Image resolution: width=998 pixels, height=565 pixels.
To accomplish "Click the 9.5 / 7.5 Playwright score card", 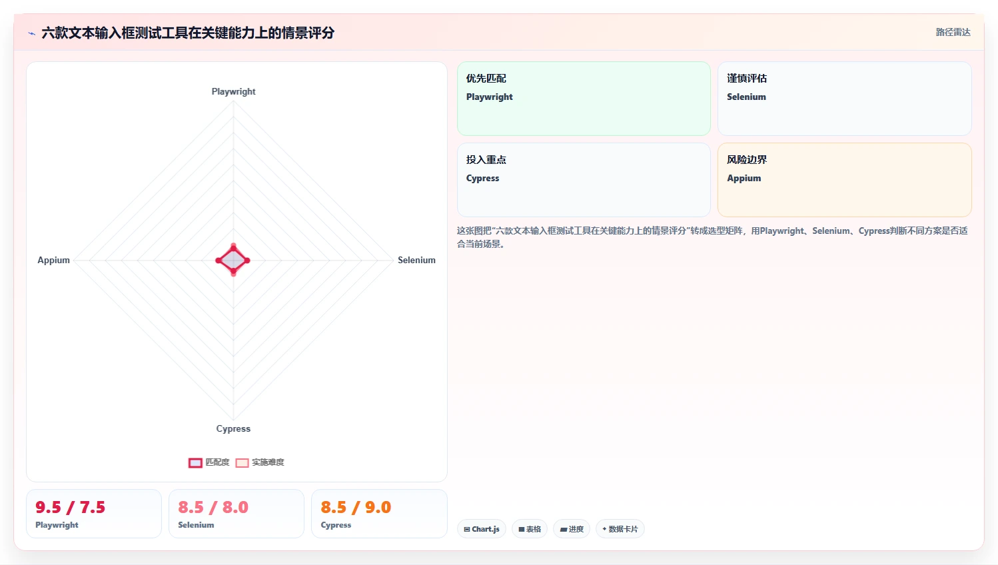I will [x=94, y=514].
